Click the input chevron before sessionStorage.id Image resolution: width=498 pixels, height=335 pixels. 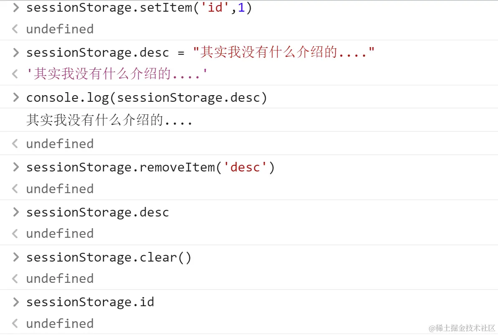click(x=16, y=302)
